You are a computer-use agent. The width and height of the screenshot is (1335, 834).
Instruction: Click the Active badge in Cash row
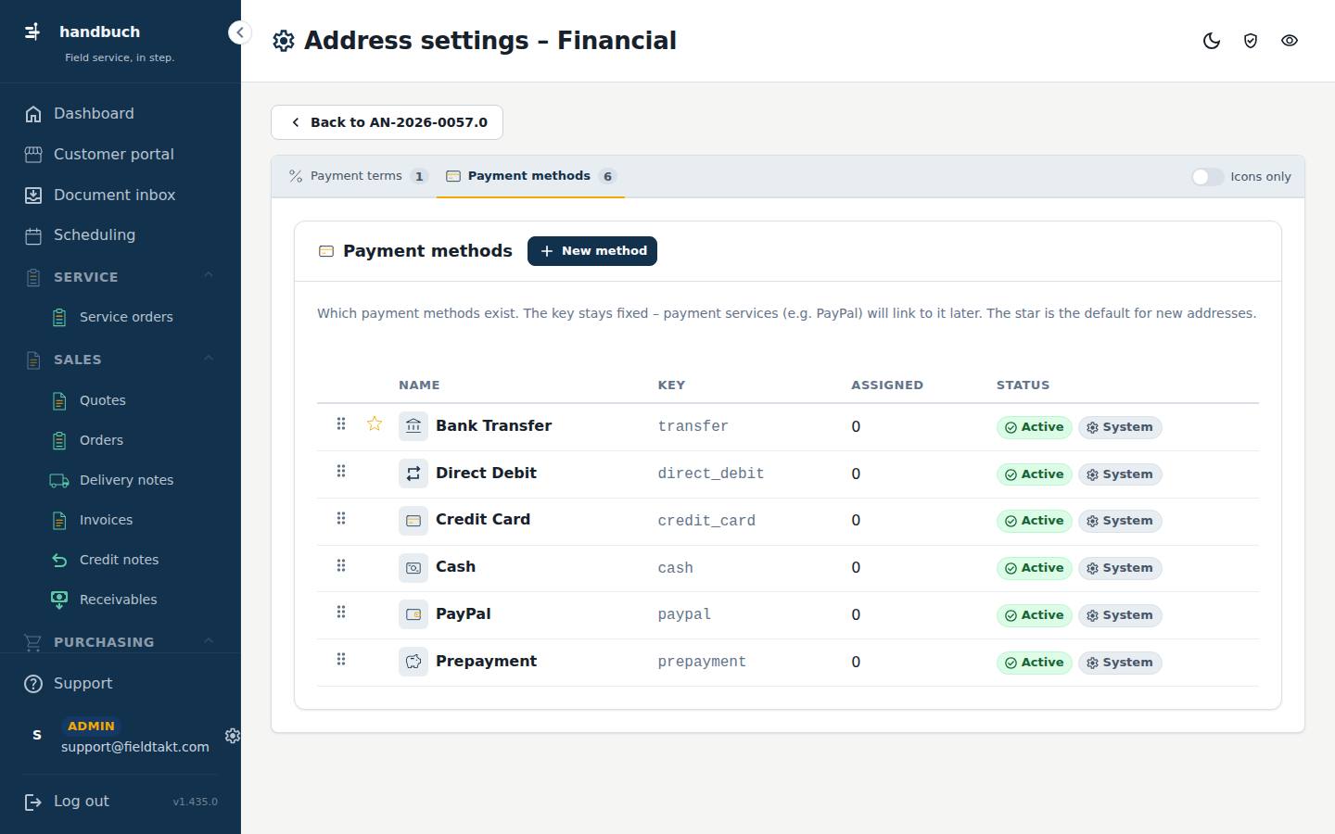pos(1035,568)
